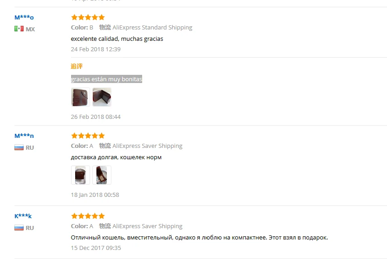Open the first closed wallet photo in M***o's follow-up
This screenshot has width=387, height=259.
[81, 97]
